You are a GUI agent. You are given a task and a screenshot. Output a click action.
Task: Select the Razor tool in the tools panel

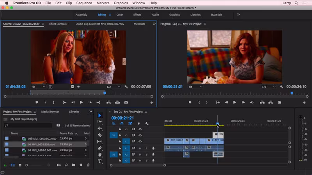(x=99, y=135)
